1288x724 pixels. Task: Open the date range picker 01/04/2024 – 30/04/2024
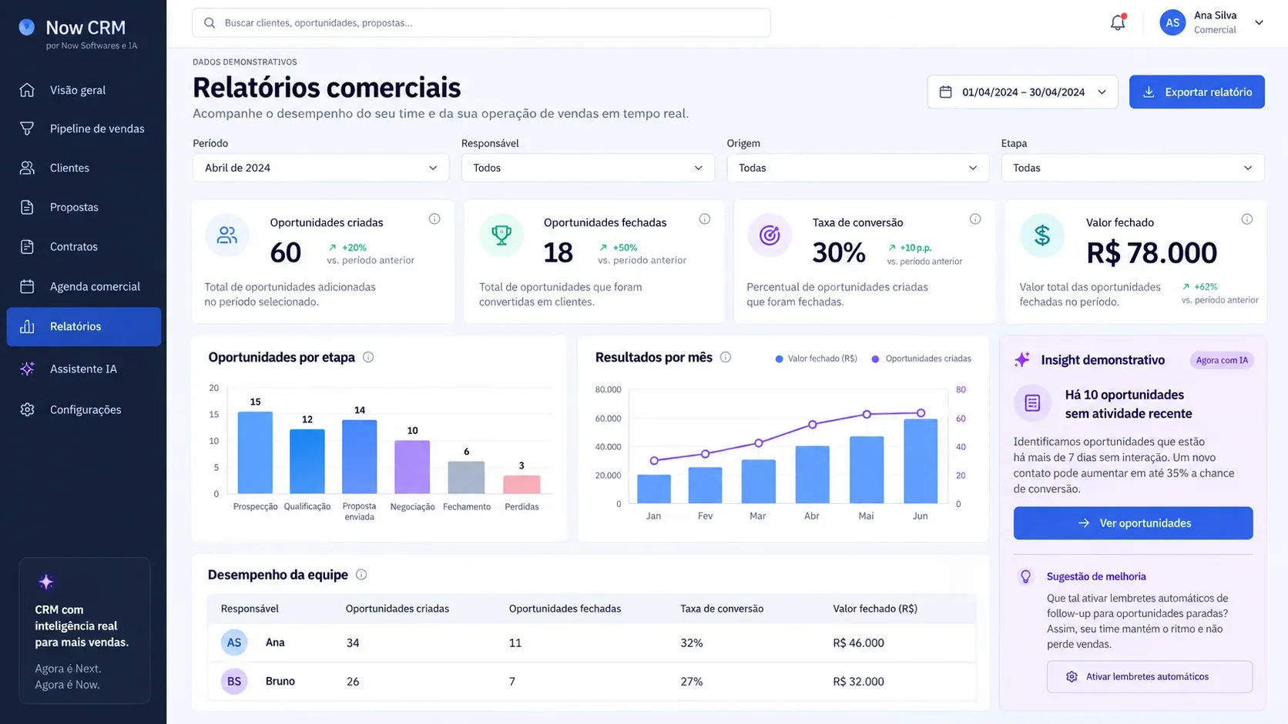click(x=1022, y=92)
